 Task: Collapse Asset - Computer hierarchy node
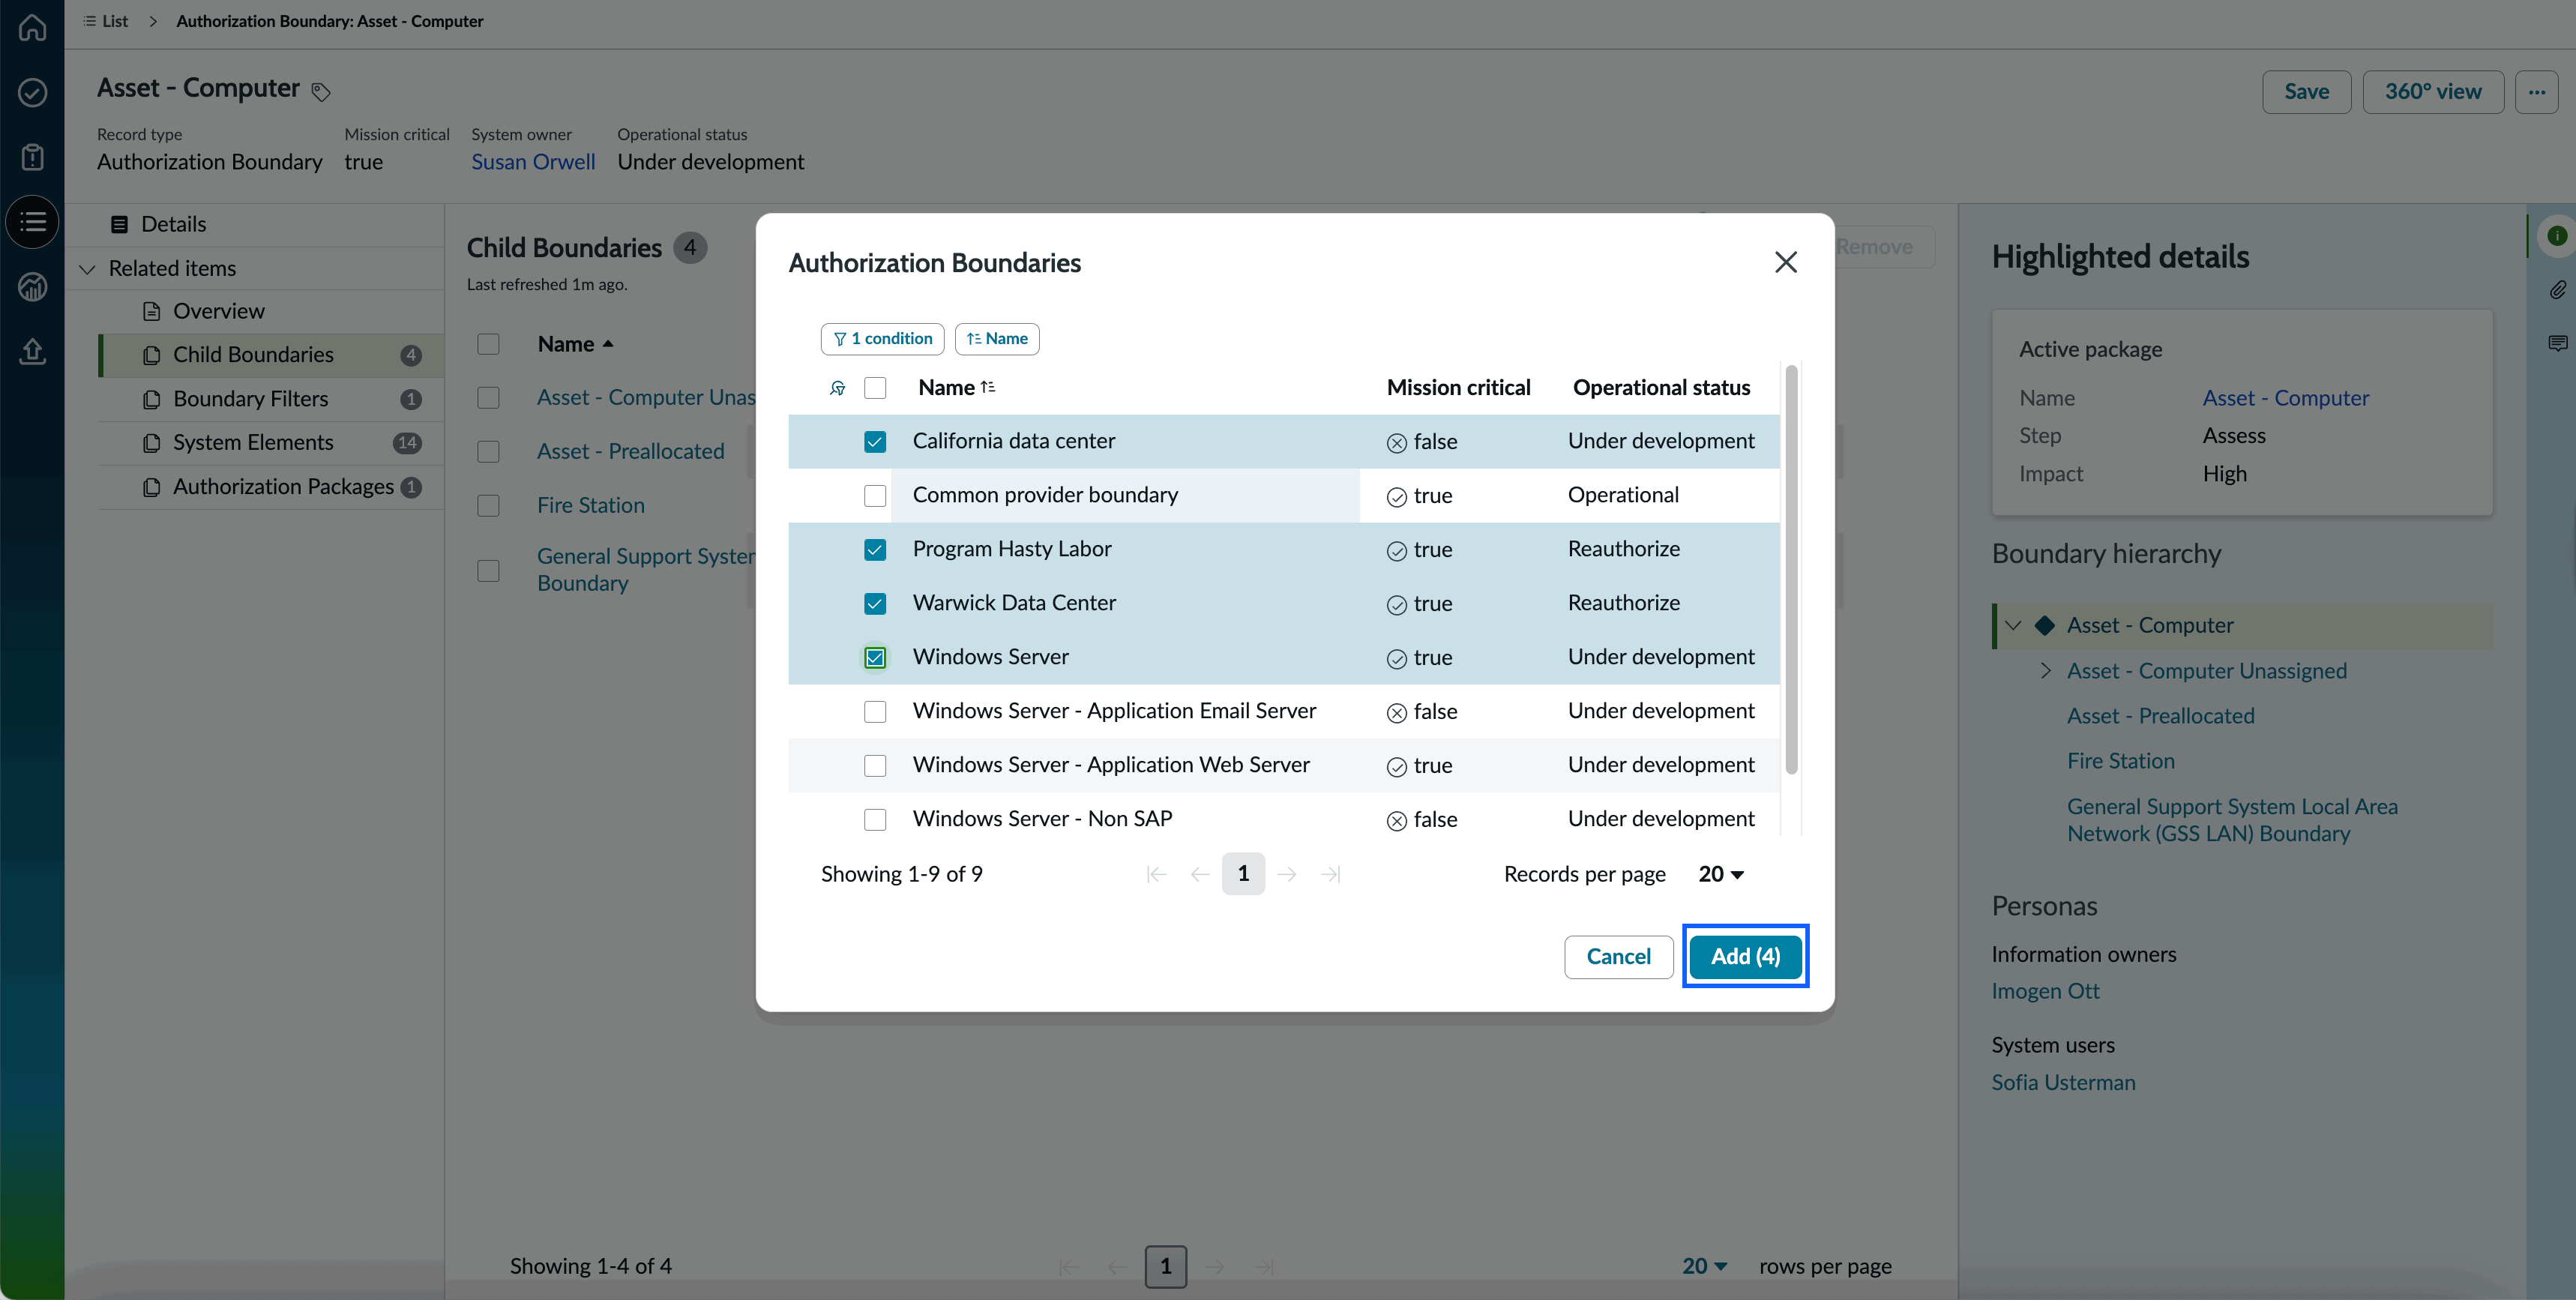[x=2013, y=626]
